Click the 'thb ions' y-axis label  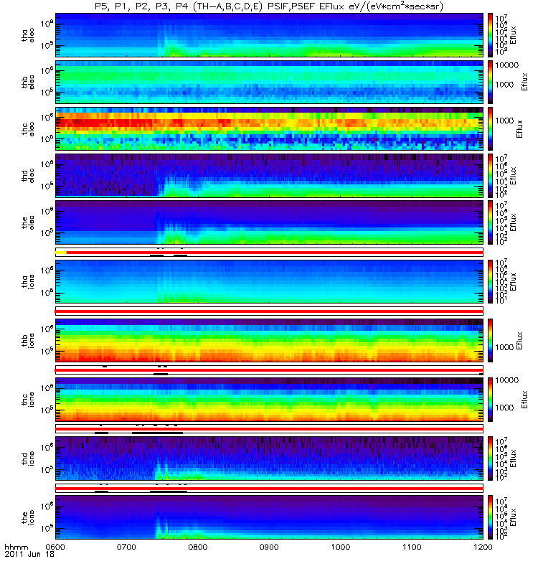click(x=28, y=340)
